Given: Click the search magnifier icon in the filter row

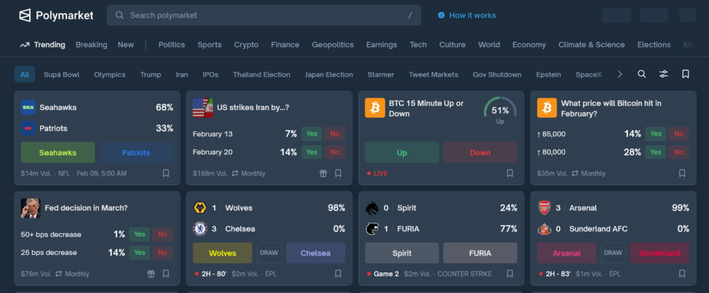Looking at the screenshot, I should [x=642, y=74].
